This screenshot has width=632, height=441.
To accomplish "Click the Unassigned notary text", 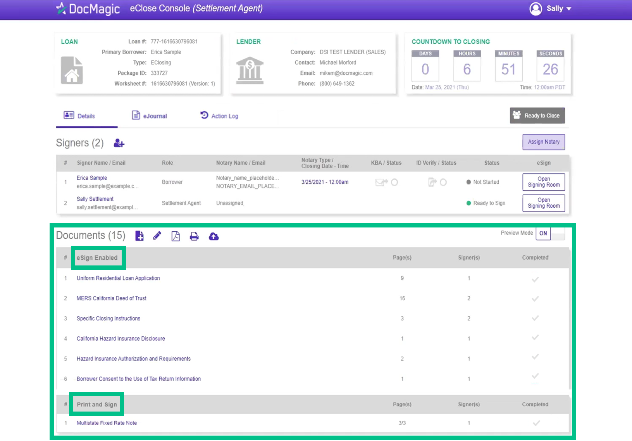I will (230, 203).
